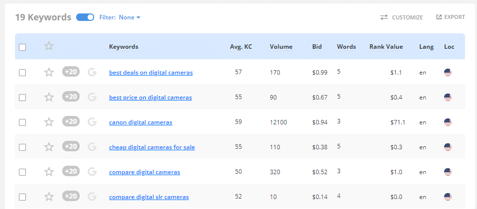Star the 'best deals on digital cameras' keyword
477x209 pixels.
point(49,73)
